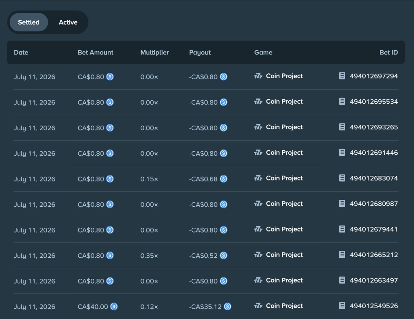This screenshot has width=414, height=319.
Task: Click currency coin beside CA$40.00 bet amount
Action: pos(114,307)
